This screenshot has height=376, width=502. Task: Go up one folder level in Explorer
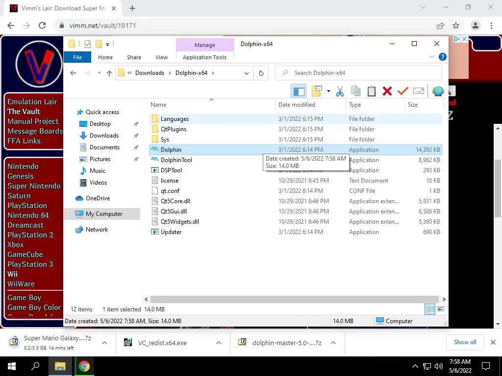(x=109, y=73)
